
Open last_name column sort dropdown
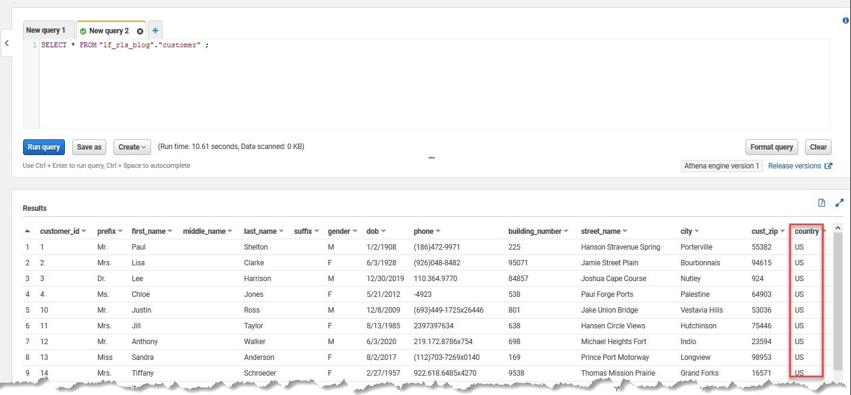coord(281,231)
